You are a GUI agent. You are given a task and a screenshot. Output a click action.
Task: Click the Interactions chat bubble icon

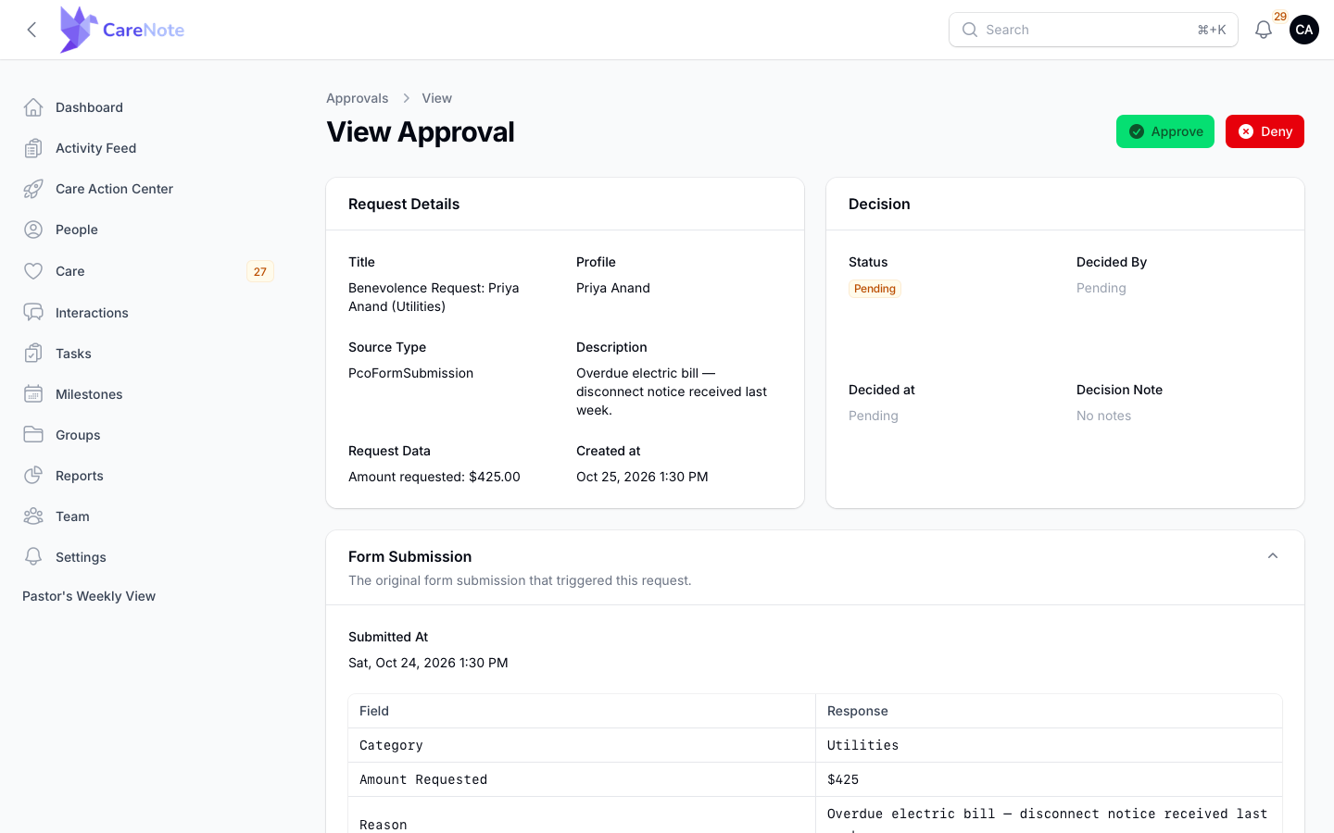click(x=33, y=313)
